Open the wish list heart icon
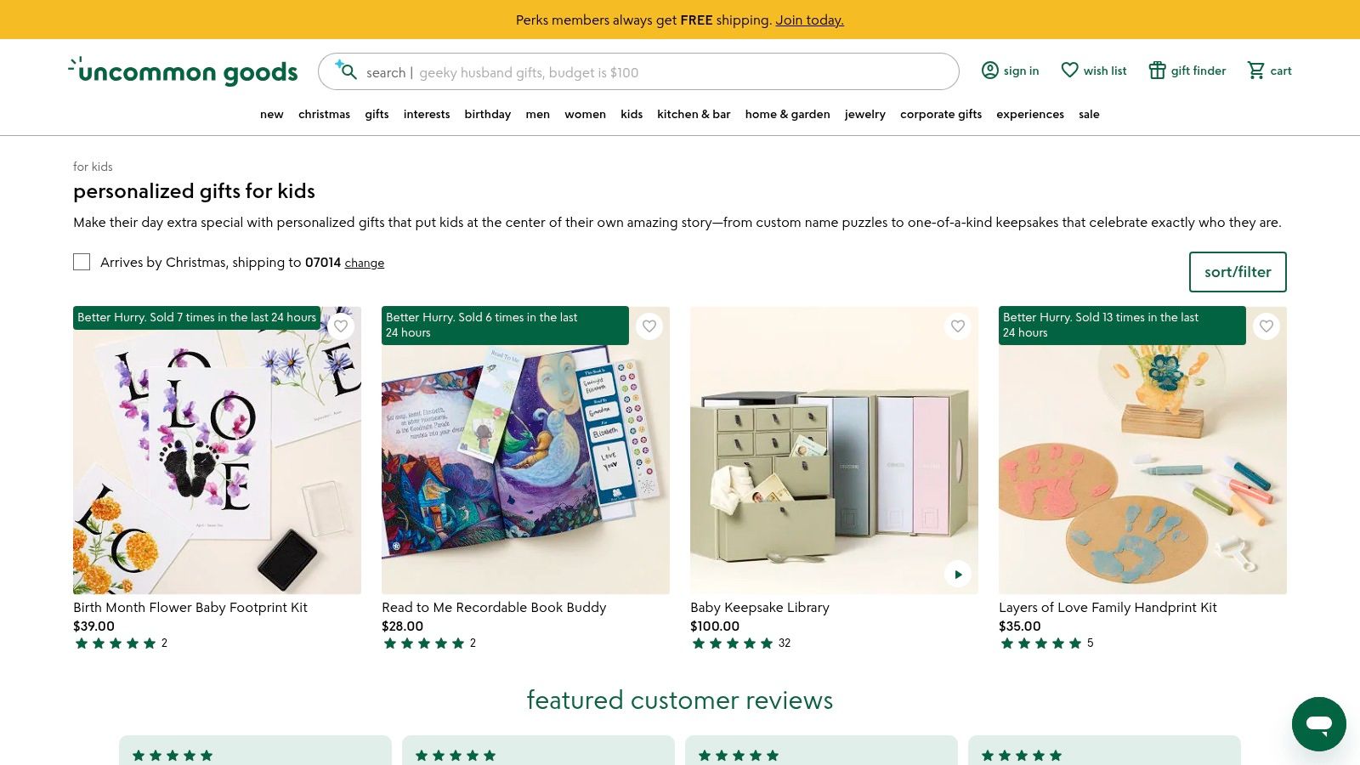This screenshot has width=1360, height=765. point(1069,71)
